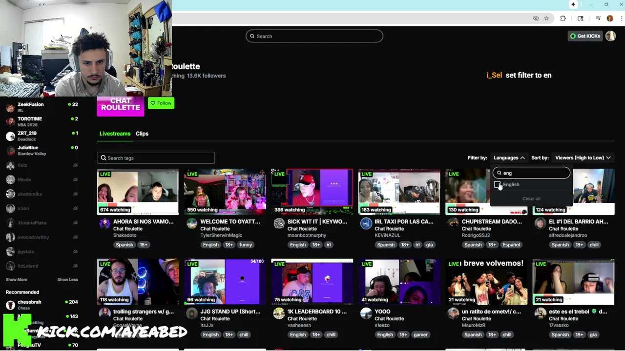Expand the followed list with Show More
Viewport: 625px width, 351px height.
pyautogui.click(x=17, y=280)
